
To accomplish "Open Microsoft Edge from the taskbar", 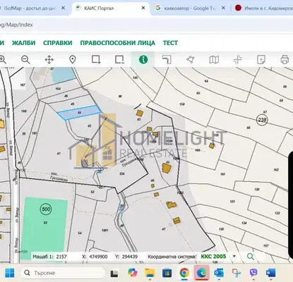I will (x=201, y=273).
